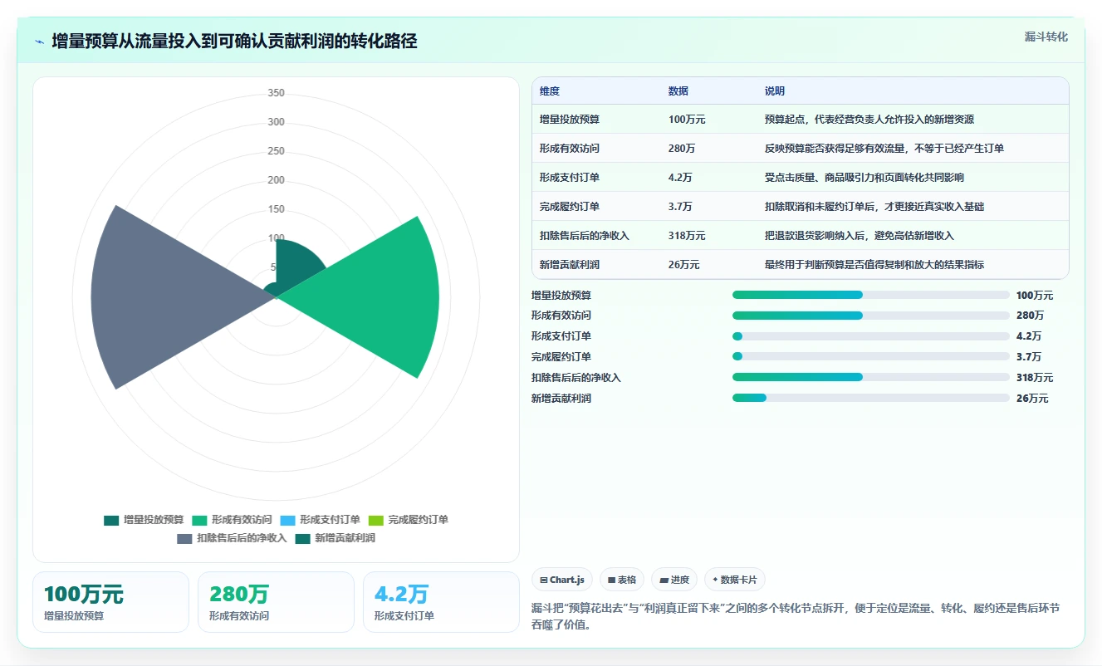Click table value 280万
This screenshot has width=1102, height=666.
click(x=682, y=149)
